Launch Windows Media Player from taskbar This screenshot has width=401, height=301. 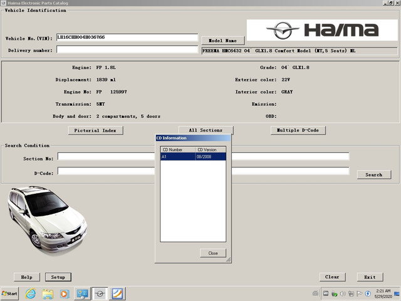[65, 293]
